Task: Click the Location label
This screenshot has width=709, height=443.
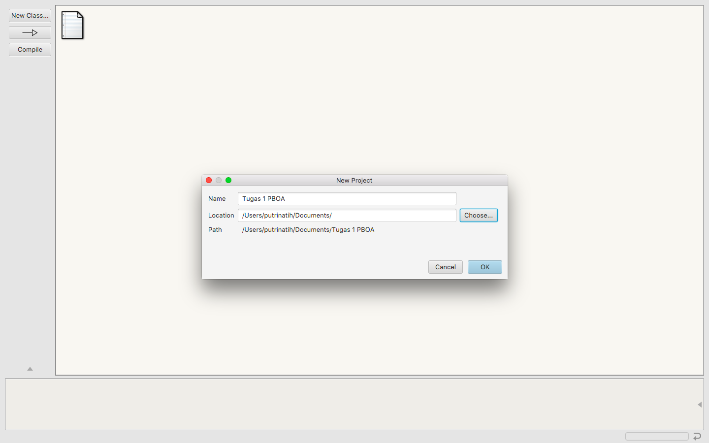Action: click(x=221, y=216)
